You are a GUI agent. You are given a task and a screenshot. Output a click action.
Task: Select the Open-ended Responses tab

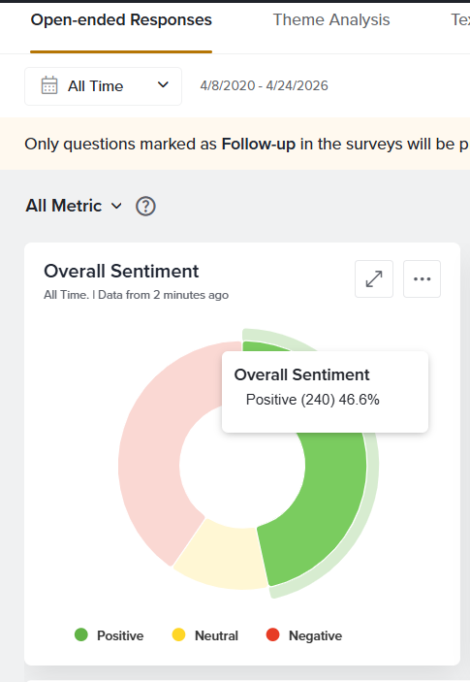pos(121,20)
